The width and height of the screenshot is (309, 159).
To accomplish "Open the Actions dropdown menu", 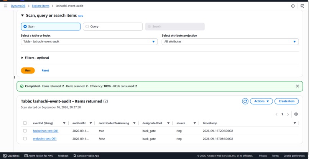I will 261,101.
